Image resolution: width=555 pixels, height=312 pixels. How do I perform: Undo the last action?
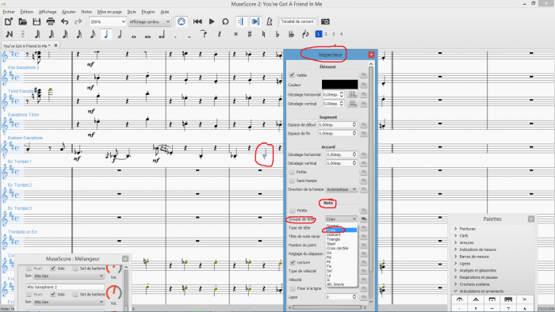(64, 21)
